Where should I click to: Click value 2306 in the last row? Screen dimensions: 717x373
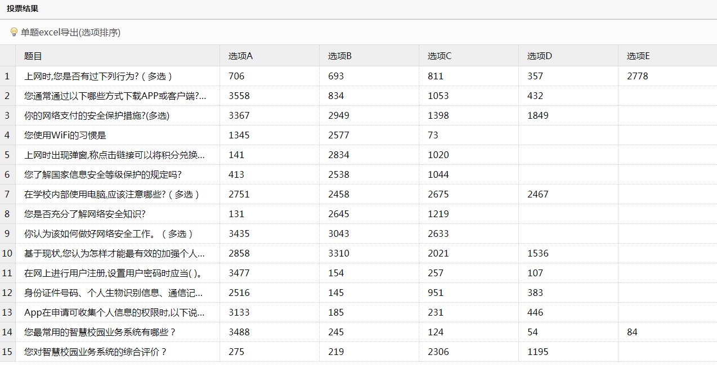click(438, 352)
